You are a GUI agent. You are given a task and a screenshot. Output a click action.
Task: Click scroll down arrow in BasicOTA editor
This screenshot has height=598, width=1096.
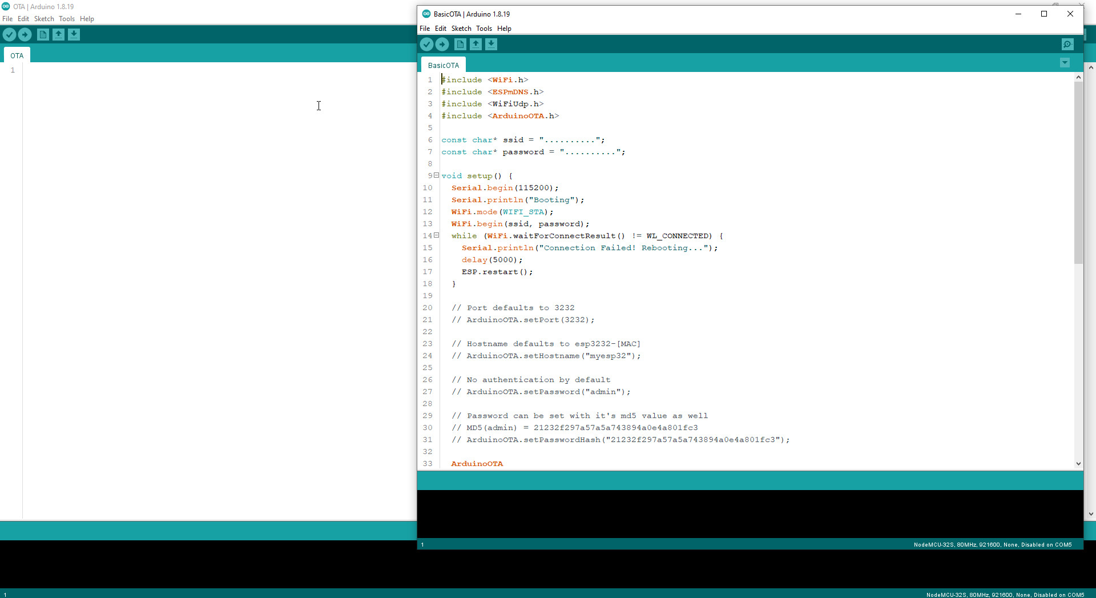click(x=1078, y=463)
